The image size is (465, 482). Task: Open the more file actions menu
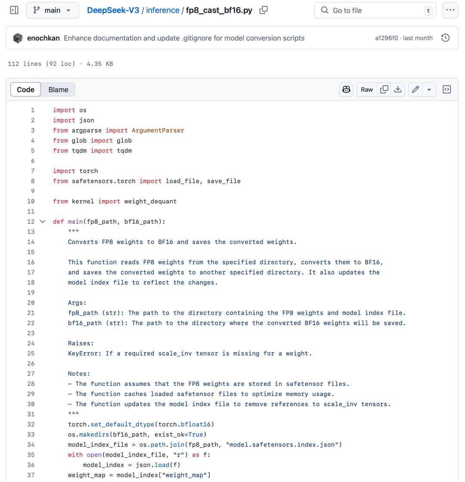coord(450,10)
